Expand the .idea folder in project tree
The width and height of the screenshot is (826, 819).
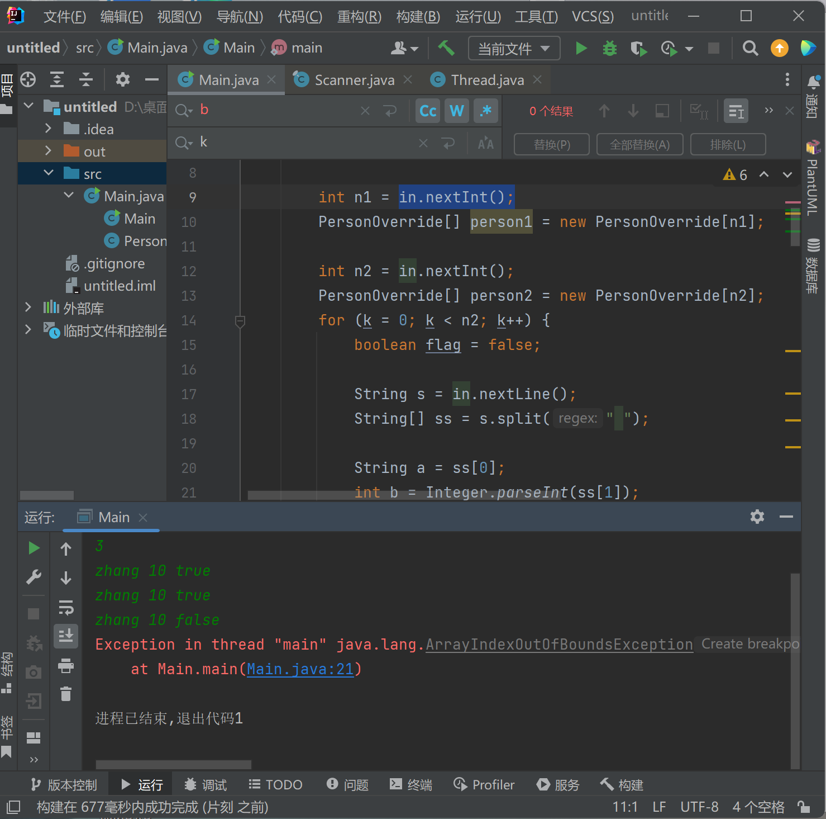[x=49, y=129]
